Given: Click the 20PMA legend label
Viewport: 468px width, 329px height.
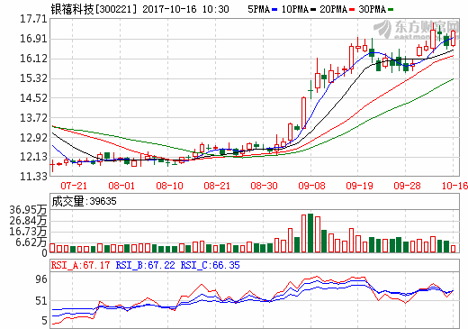Looking at the screenshot, I should click(x=334, y=9).
